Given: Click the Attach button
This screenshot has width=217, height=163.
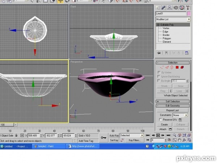Looking at the screenshot, I should pyautogui.click(x=163, y=129).
